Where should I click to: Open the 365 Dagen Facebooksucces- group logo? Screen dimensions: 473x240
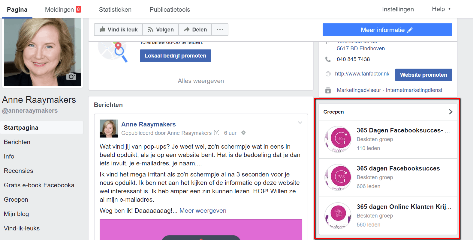point(338,139)
